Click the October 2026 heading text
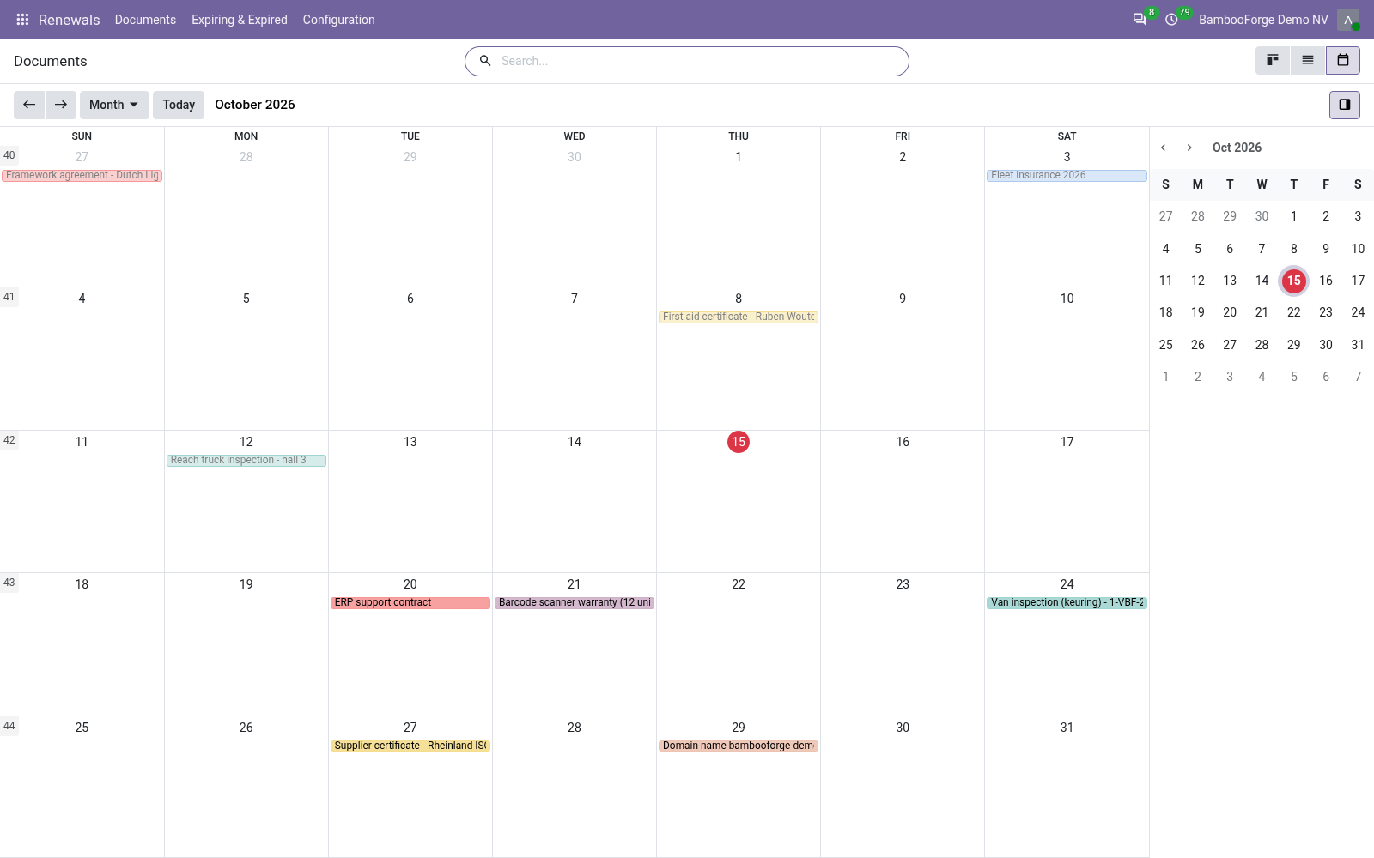Viewport: 1374px width, 858px height. click(x=255, y=105)
